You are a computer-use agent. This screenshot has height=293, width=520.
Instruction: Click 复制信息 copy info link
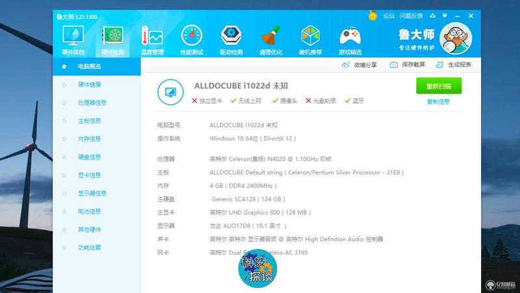(x=438, y=102)
